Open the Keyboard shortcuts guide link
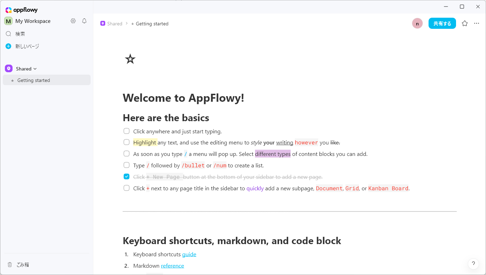486x275 pixels. (189, 254)
